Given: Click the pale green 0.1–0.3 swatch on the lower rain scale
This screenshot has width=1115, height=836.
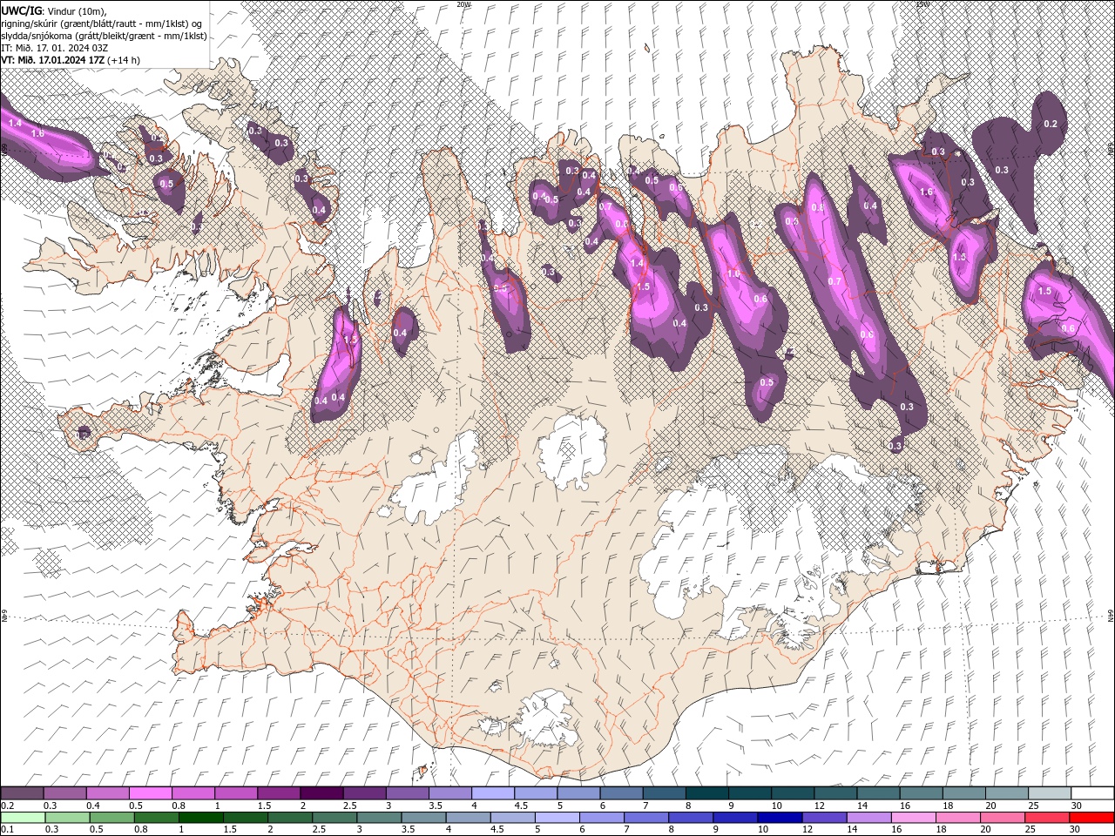Looking at the screenshot, I should click(22, 817).
